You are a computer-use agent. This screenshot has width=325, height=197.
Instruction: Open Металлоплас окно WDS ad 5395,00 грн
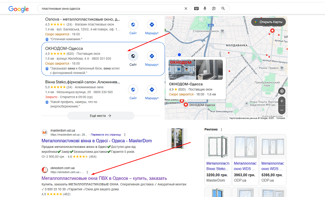point(273,166)
